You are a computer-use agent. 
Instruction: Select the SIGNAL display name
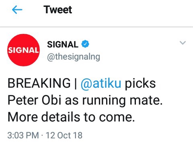[x=63, y=44]
